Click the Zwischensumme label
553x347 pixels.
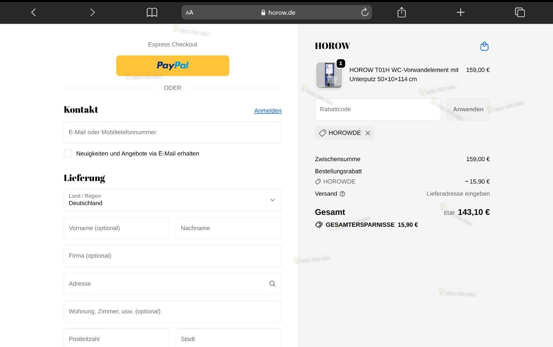click(x=337, y=159)
